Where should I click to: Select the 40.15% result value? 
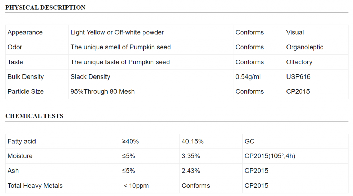(x=192, y=141)
